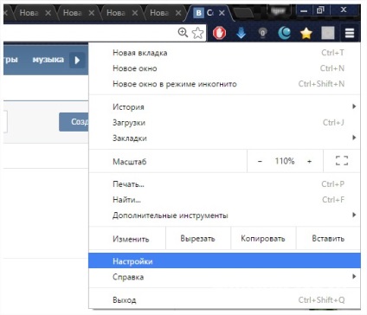
Task: Click the Копировать button
Action: (x=263, y=239)
